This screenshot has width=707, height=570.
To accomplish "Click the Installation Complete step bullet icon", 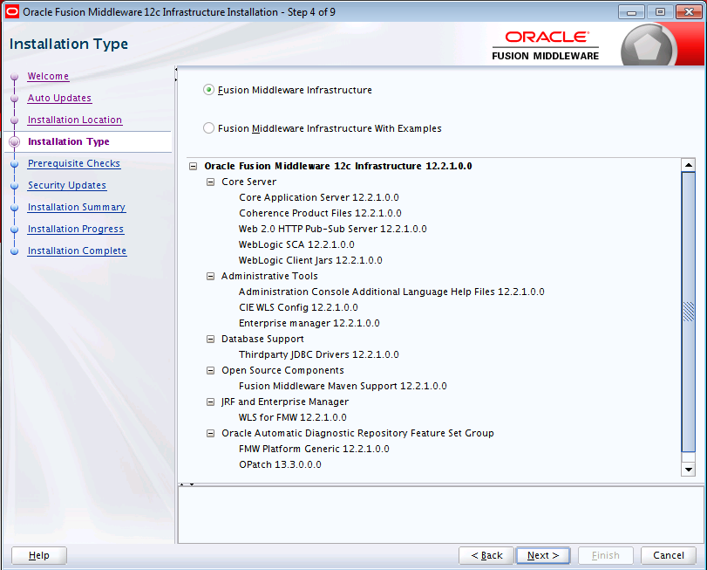I will point(15,251).
